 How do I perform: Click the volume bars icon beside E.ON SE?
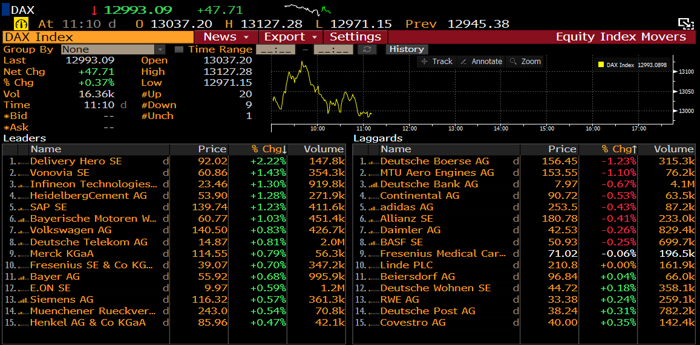tap(24, 288)
